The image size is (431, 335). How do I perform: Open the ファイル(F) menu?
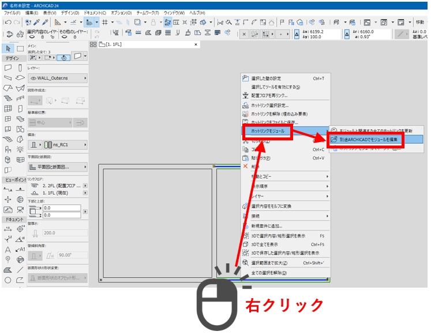coord(12,13)
